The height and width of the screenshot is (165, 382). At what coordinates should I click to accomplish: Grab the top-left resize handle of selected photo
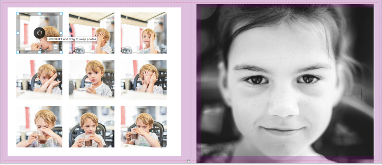[18, 14]
